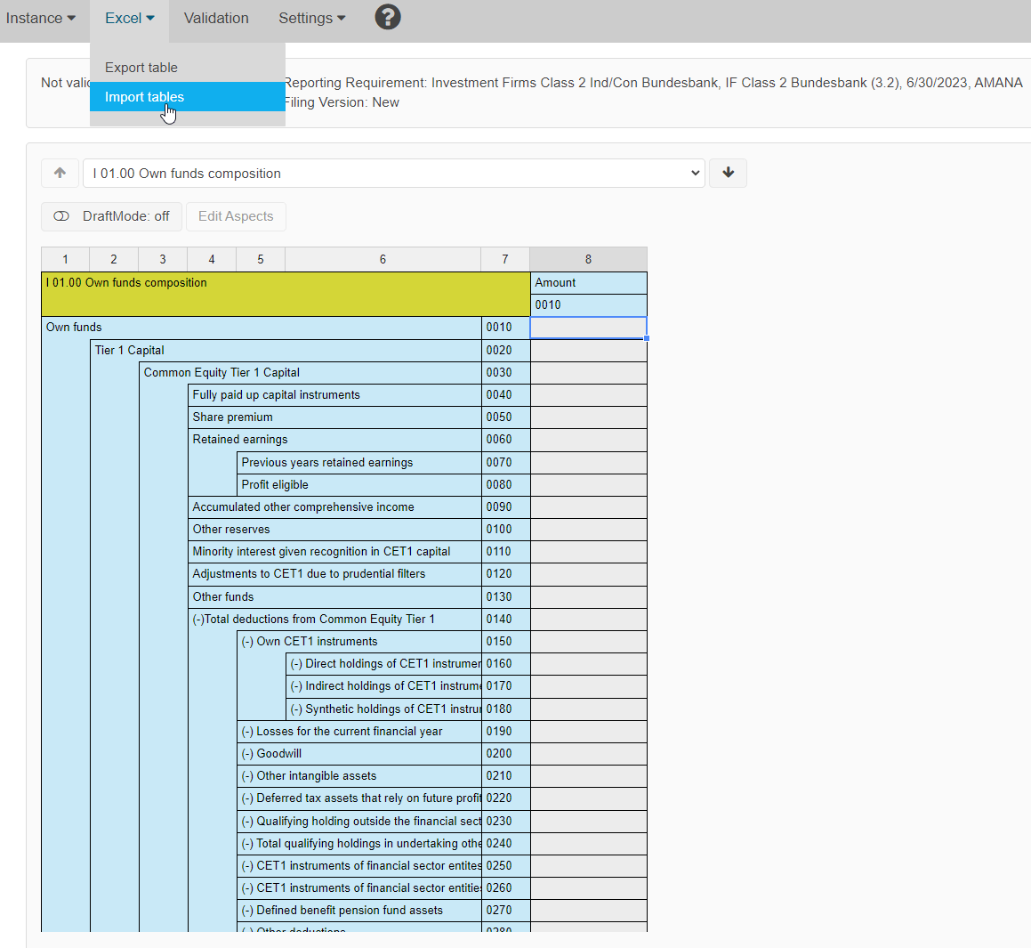The width and height of the screenshot is (1031, 948).
Task: Choose Export table from Excel menu
Action: click(141, 68)
